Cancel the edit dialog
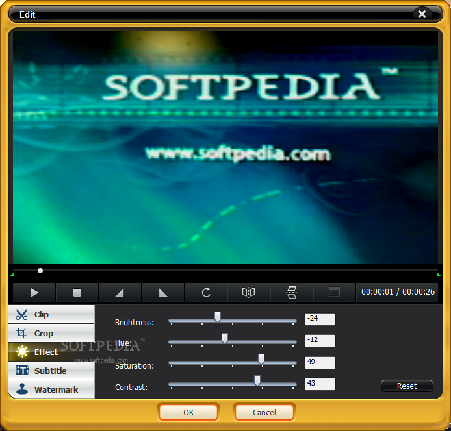Screen dimensions: 451x431 pyautogui.click(x=264, y=412)
